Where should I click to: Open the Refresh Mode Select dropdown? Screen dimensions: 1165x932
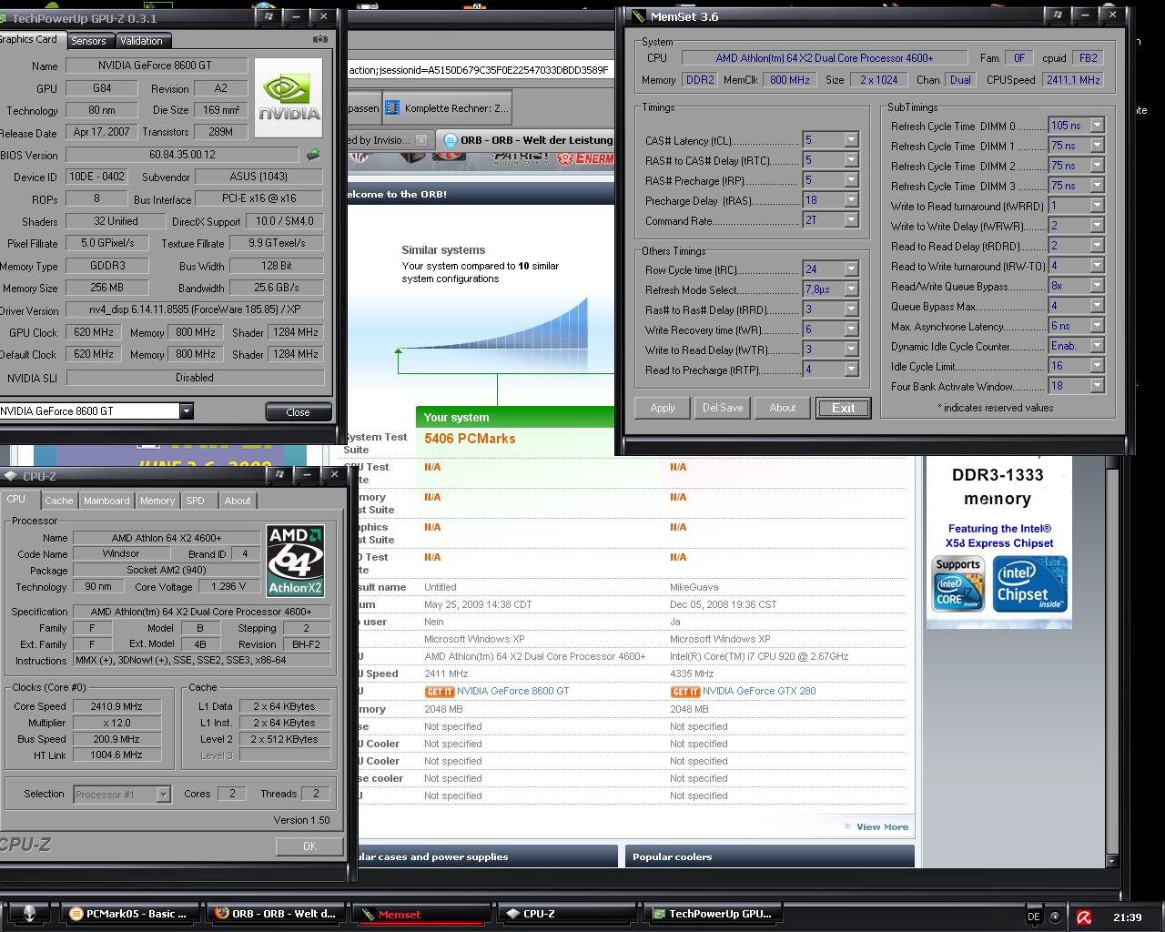851,289
